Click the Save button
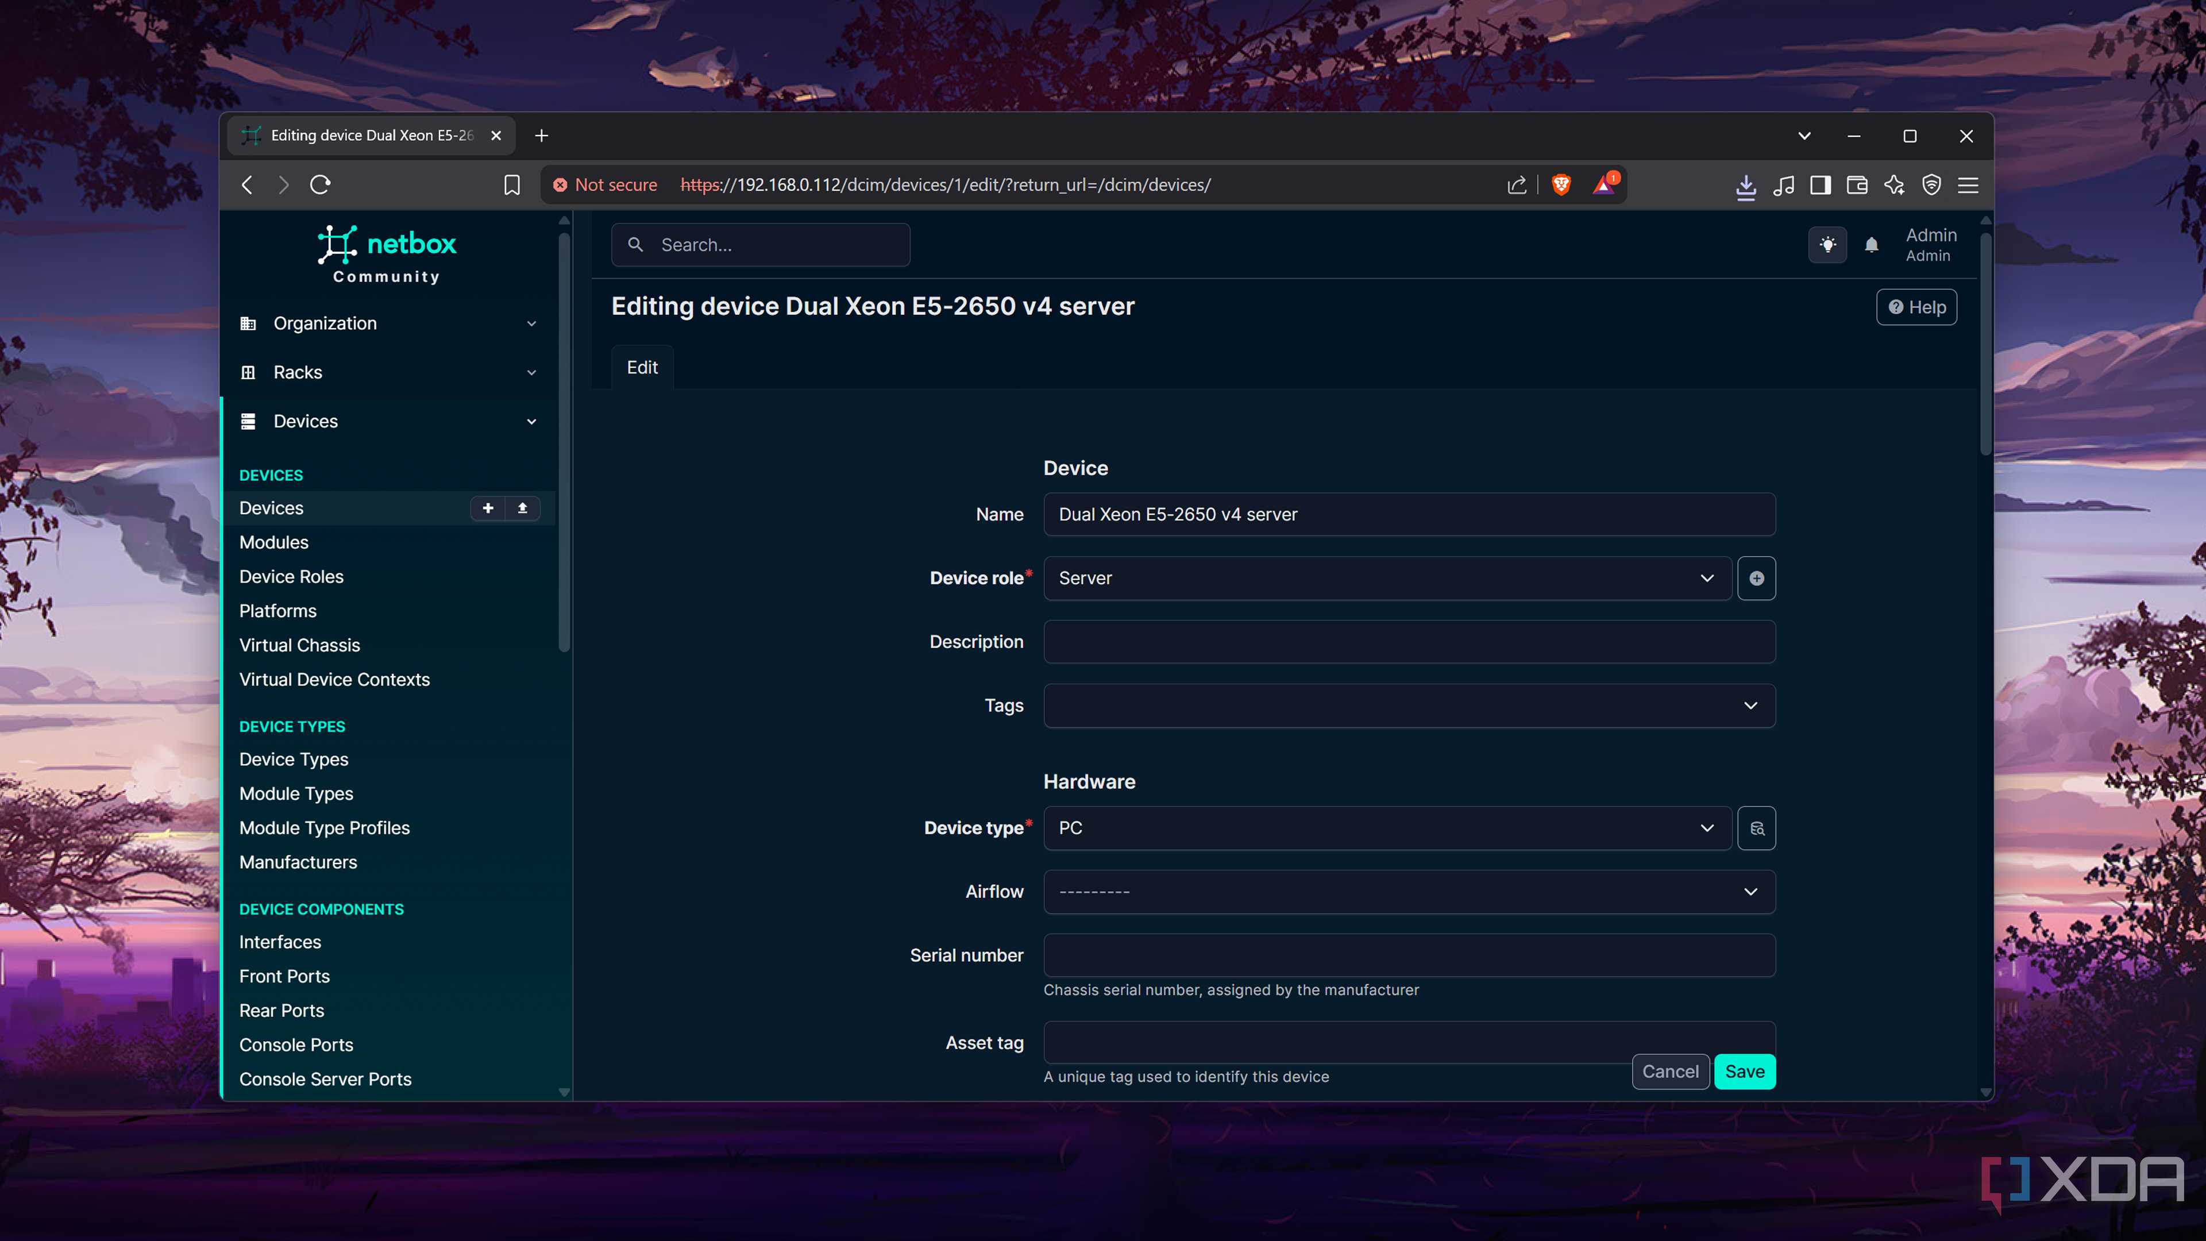The width and height of the screenshot is (2206, 1241). [1745, 1072]
